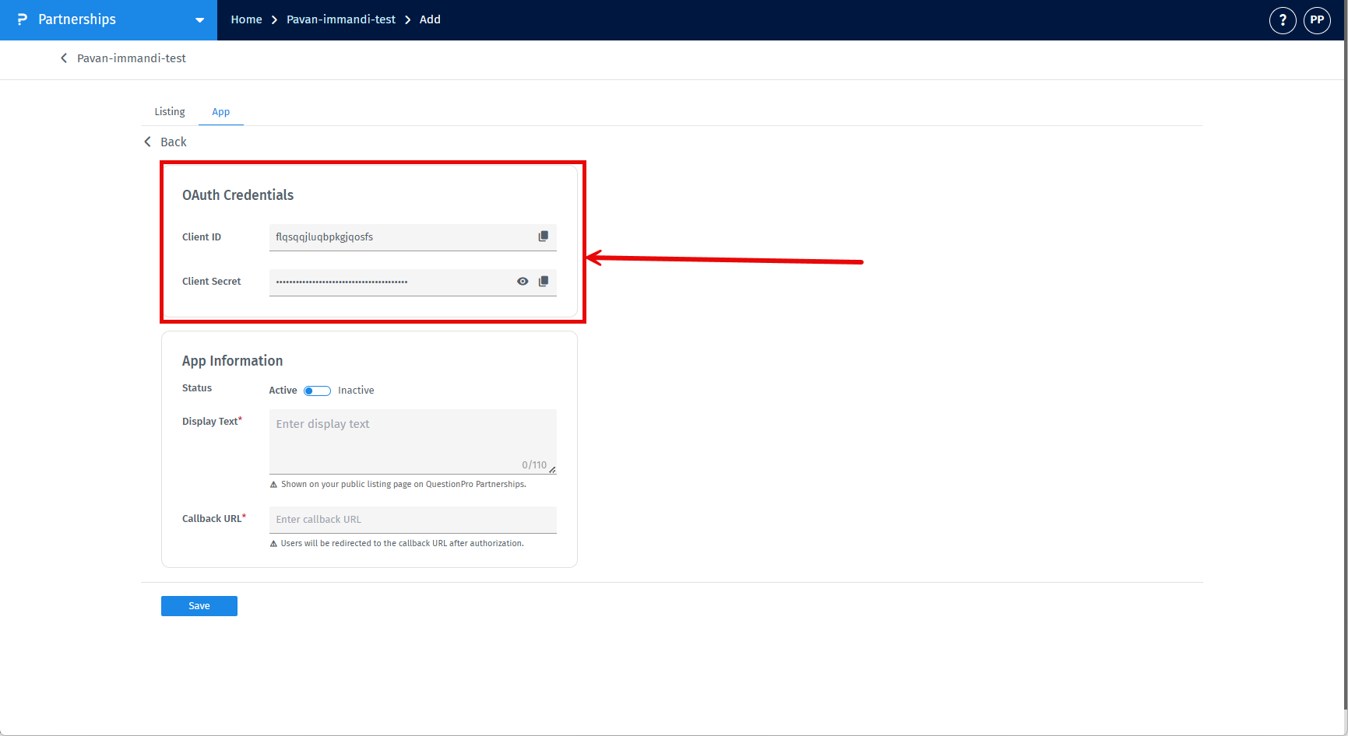Click the App Information heading

[x=232, y=361]
